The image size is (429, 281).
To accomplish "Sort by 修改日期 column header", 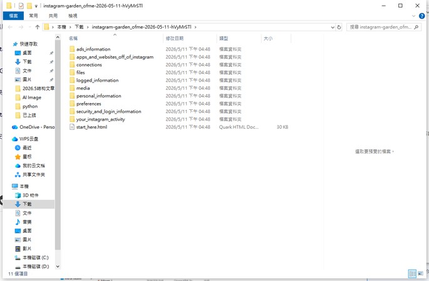I will coord(175,39).
